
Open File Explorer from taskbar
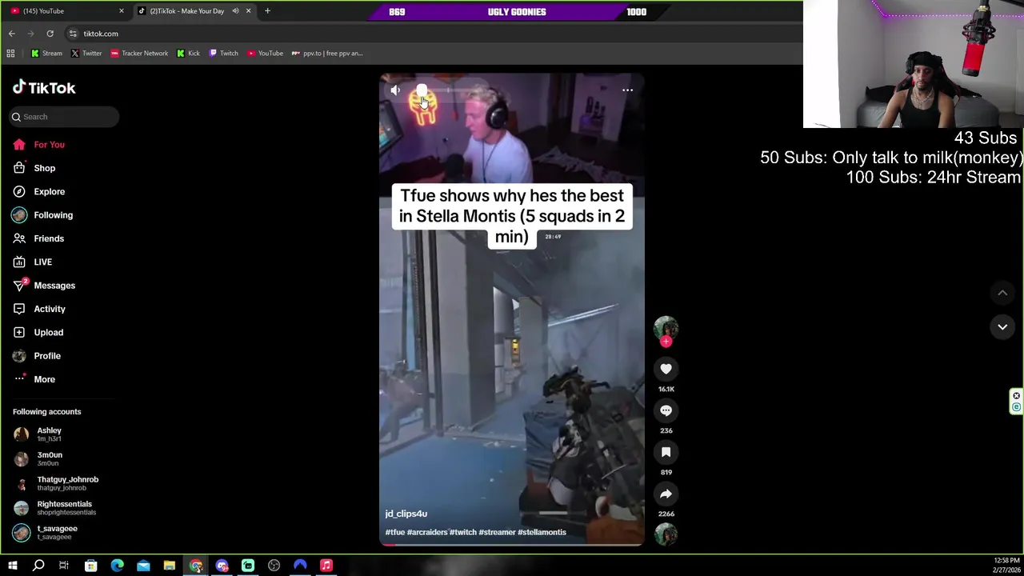pos(170,566)
